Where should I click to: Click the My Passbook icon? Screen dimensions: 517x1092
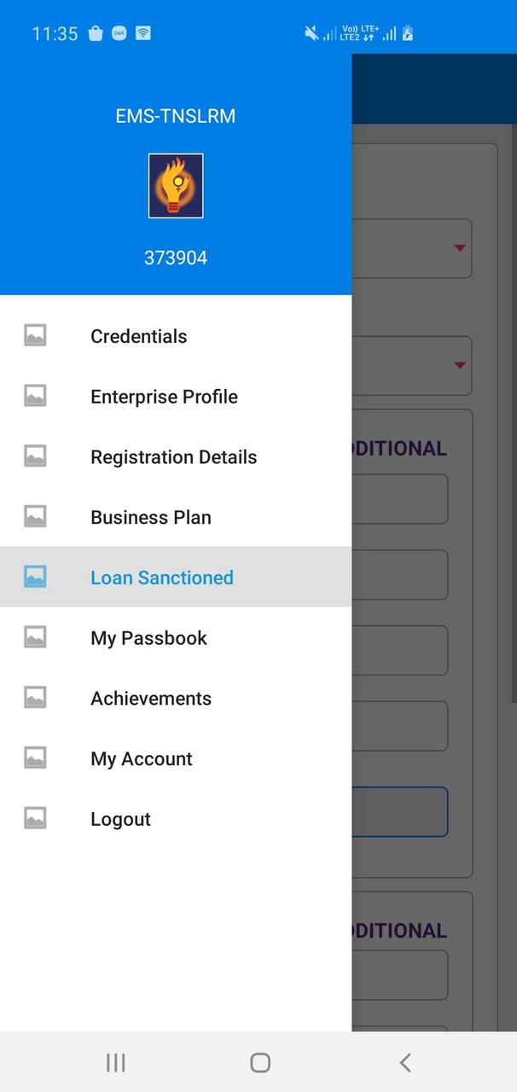coord(35,636)
